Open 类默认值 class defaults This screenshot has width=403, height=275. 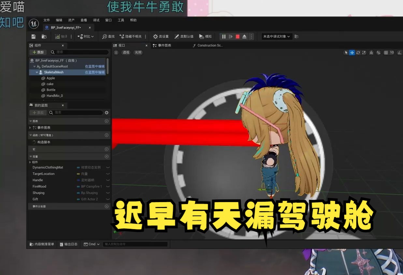coord(184,36)
